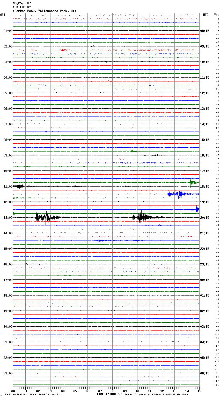Select the '14:00' MST time label
This screenshot has height=398, width=220.
click(x=8, y=233)
